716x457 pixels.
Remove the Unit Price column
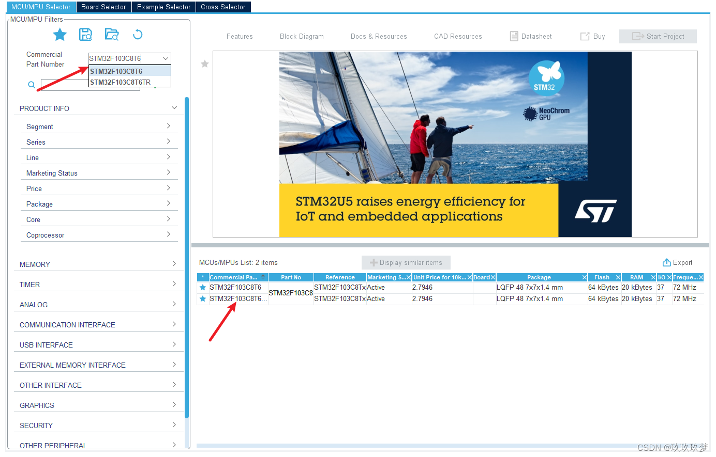point(470,277)
